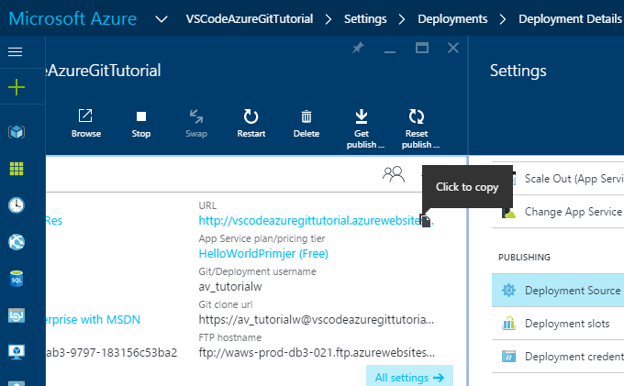Delete the web app
624x386 pixels.
point(306,124)
